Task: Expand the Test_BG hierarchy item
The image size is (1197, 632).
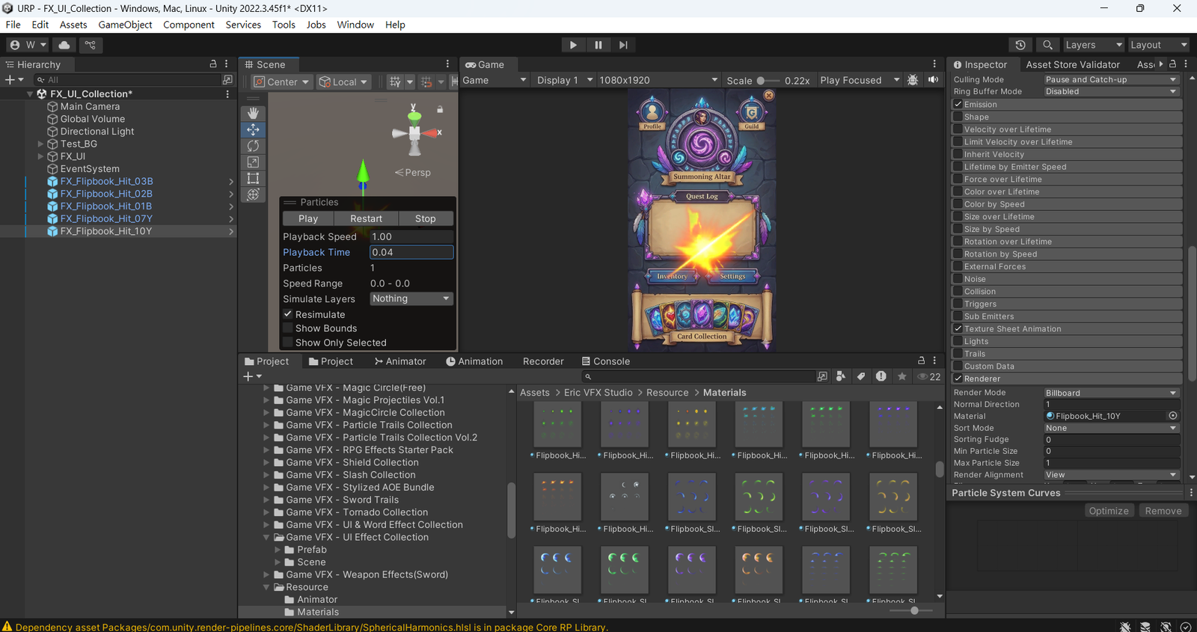Action: pos(41,144)
